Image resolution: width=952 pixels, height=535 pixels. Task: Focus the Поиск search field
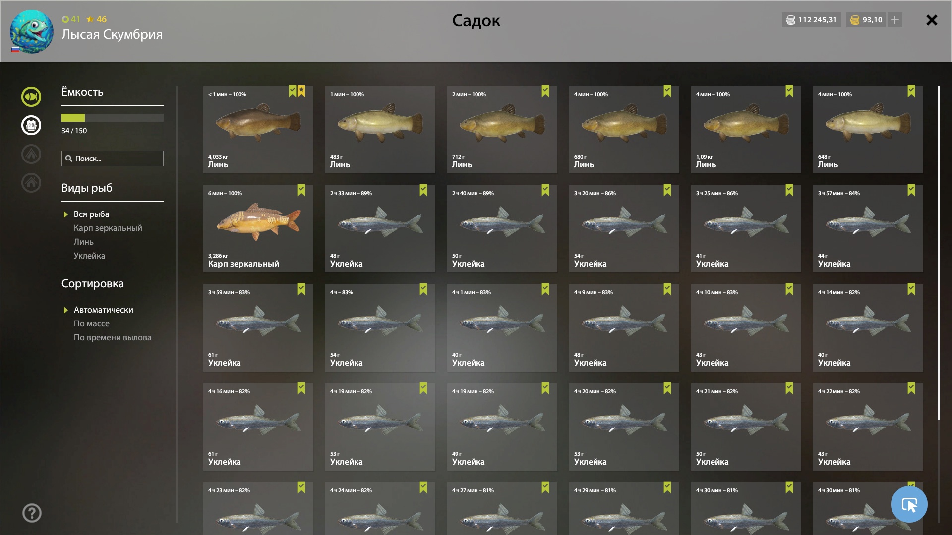113,159
